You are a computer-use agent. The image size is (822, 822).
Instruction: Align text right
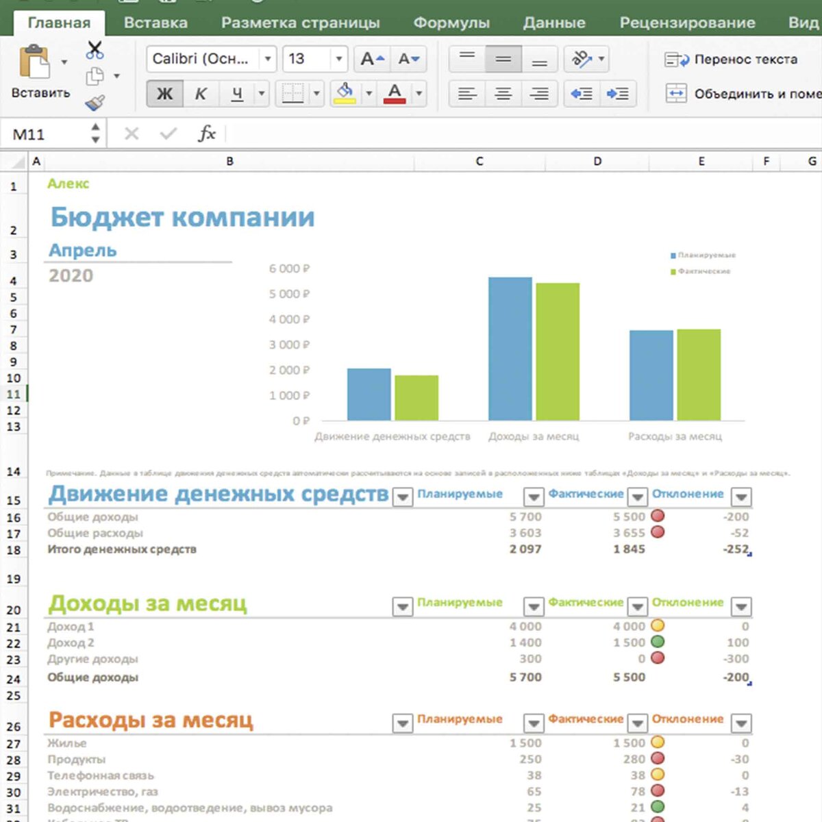[x=540, y=94]
